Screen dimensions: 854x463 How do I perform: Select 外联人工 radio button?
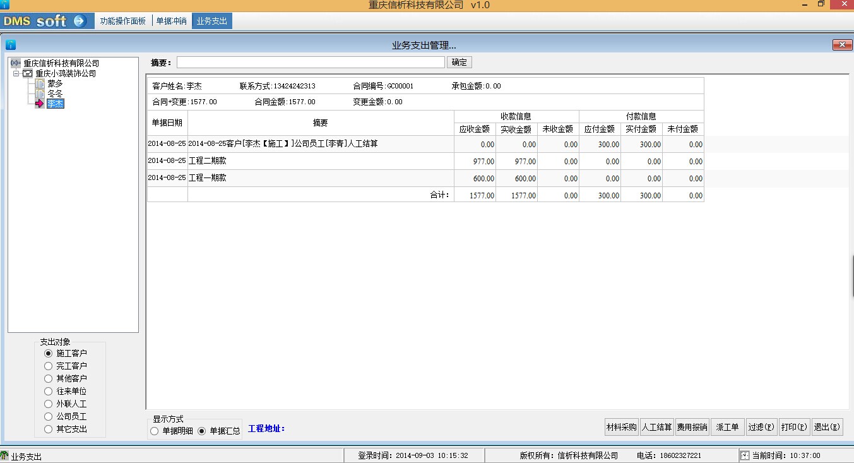(x=48, y=404)
